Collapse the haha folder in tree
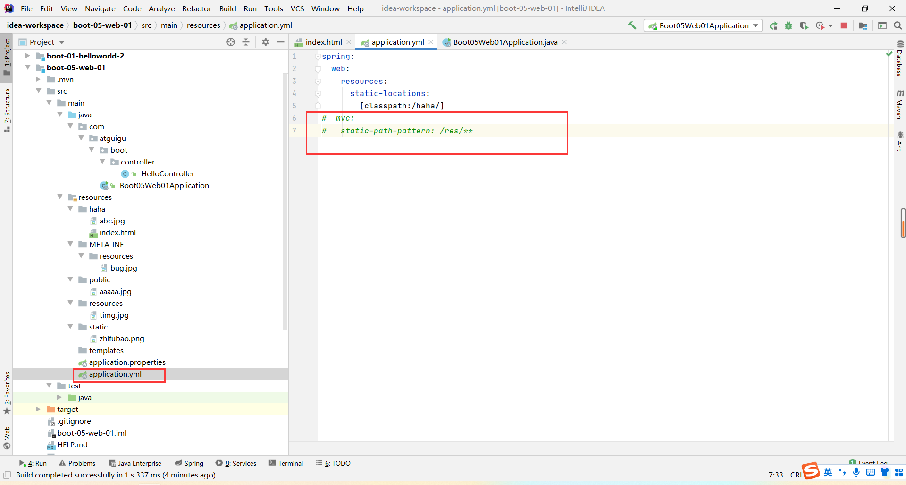This screenshot has height=485, width=906. pyautogui.click(x=70, y=209)
